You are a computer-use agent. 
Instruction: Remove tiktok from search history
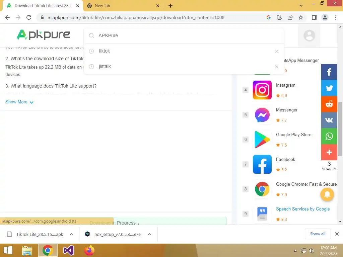tap(277, 51)
